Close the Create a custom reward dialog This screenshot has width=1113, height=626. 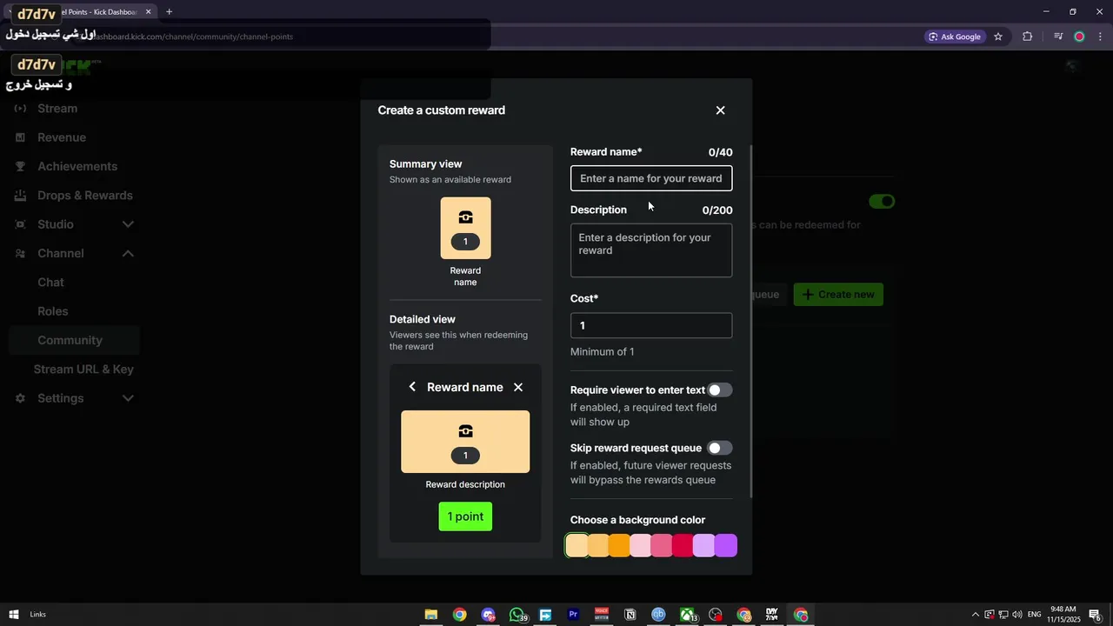click(x=720, y=110)
